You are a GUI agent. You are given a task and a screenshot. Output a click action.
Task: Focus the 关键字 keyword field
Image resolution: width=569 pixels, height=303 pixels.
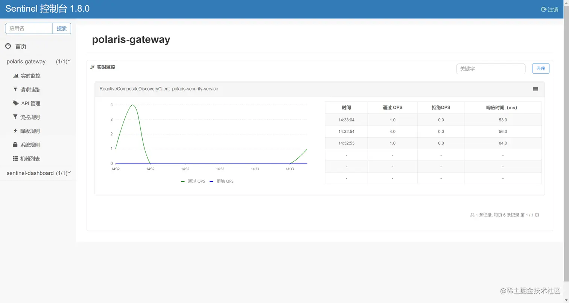pyautogui.click(x=491, y=69)
